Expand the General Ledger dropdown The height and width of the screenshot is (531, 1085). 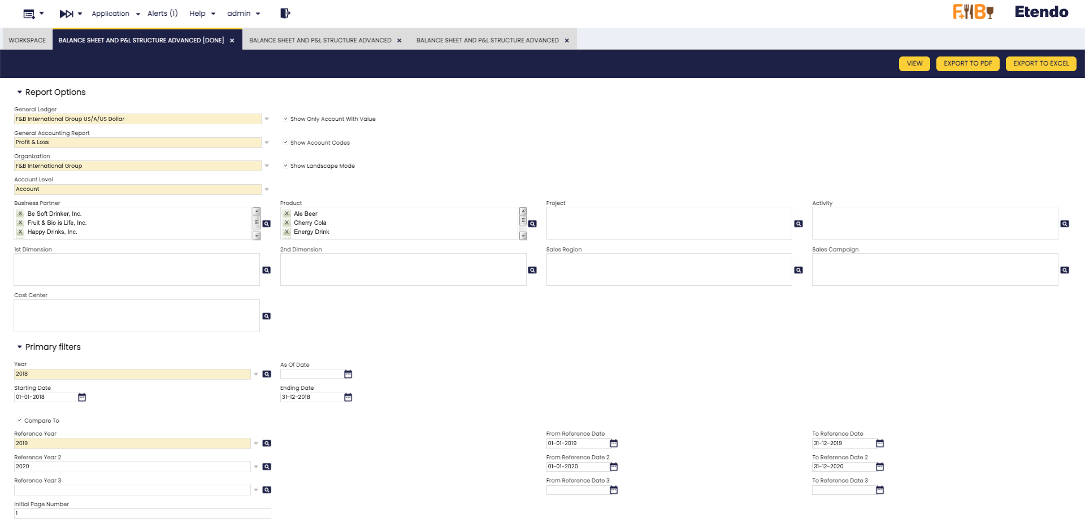pos(267,119)
